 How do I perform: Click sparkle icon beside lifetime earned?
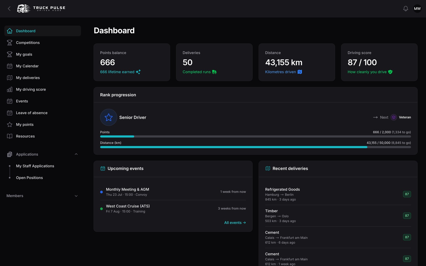coord(138,72)
